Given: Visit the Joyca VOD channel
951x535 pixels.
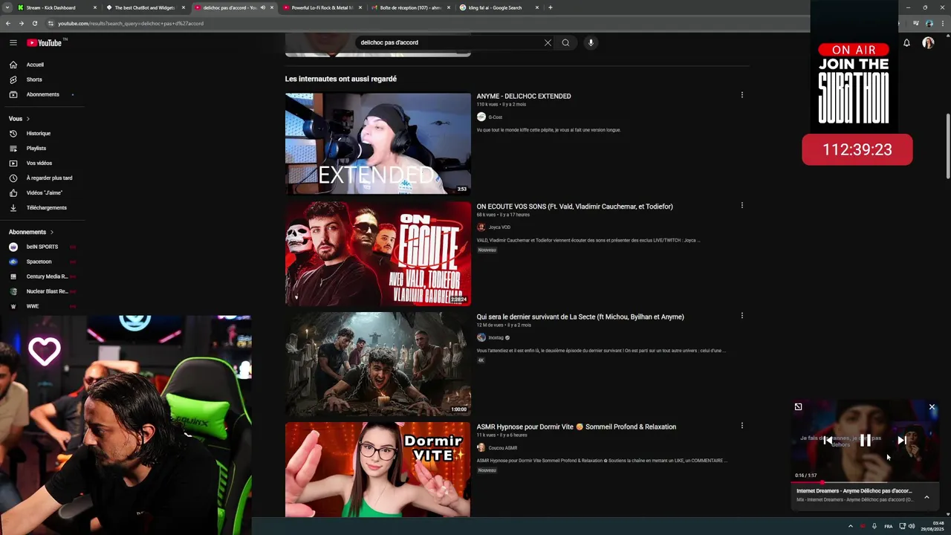Looking at the screenshot, I should [499, 227].
